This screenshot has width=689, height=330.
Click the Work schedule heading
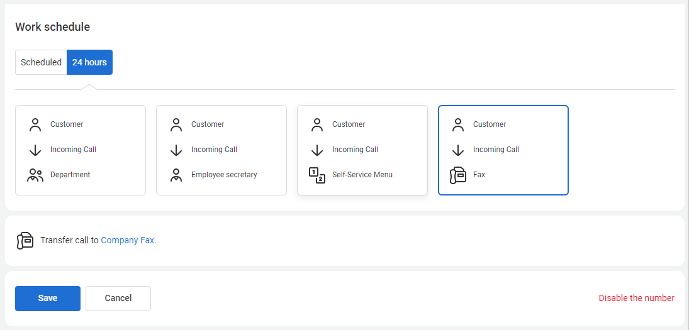(x=53, y=27)
